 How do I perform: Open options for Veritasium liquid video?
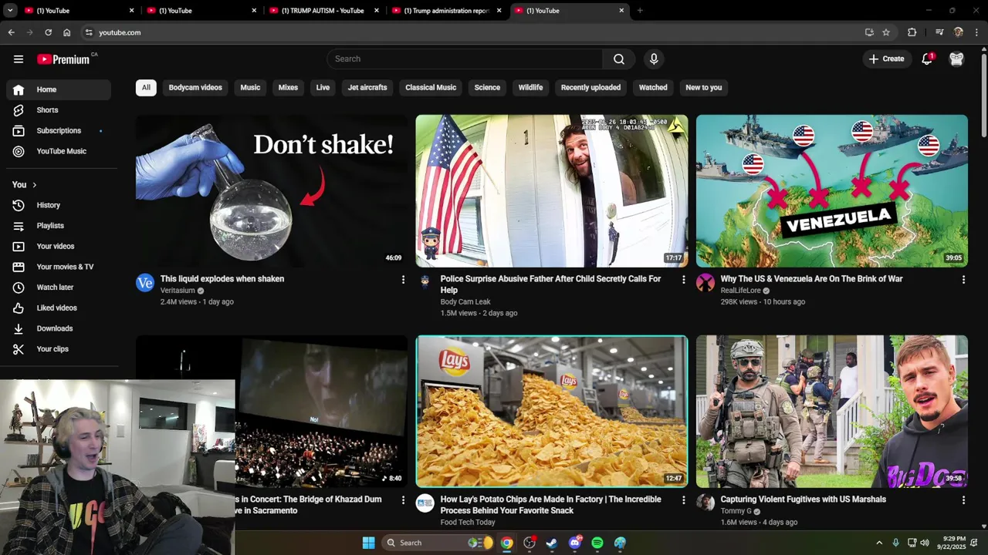(x=403, y=280)
